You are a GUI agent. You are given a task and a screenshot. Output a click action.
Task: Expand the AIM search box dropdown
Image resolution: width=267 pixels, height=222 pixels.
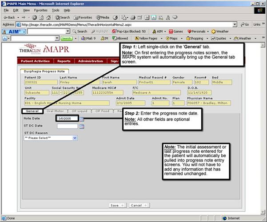click(68, 32)
